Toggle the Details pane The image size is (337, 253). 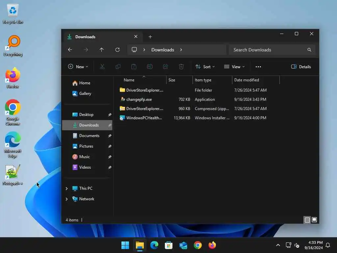301,67
